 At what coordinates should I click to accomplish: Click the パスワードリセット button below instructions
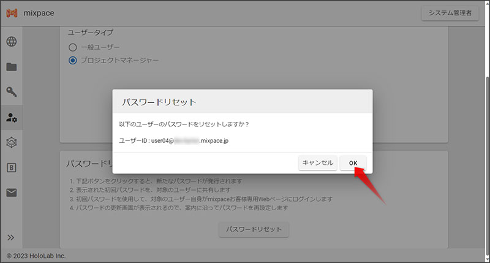pos(254,229)
